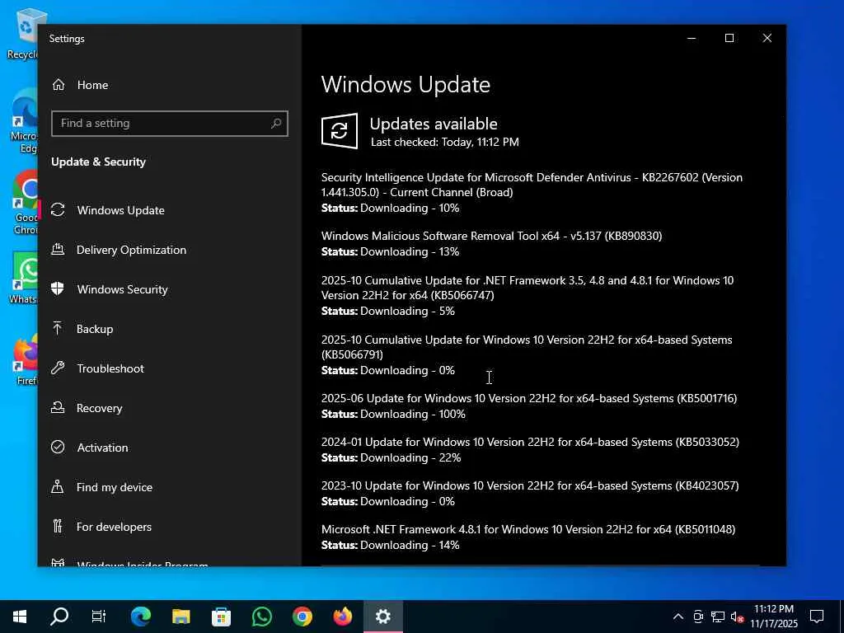Image resolution: width=844 pixels, height=633 pixels.
Task: Click the search magnifier in Find a setting
Action: click(276, 124)
